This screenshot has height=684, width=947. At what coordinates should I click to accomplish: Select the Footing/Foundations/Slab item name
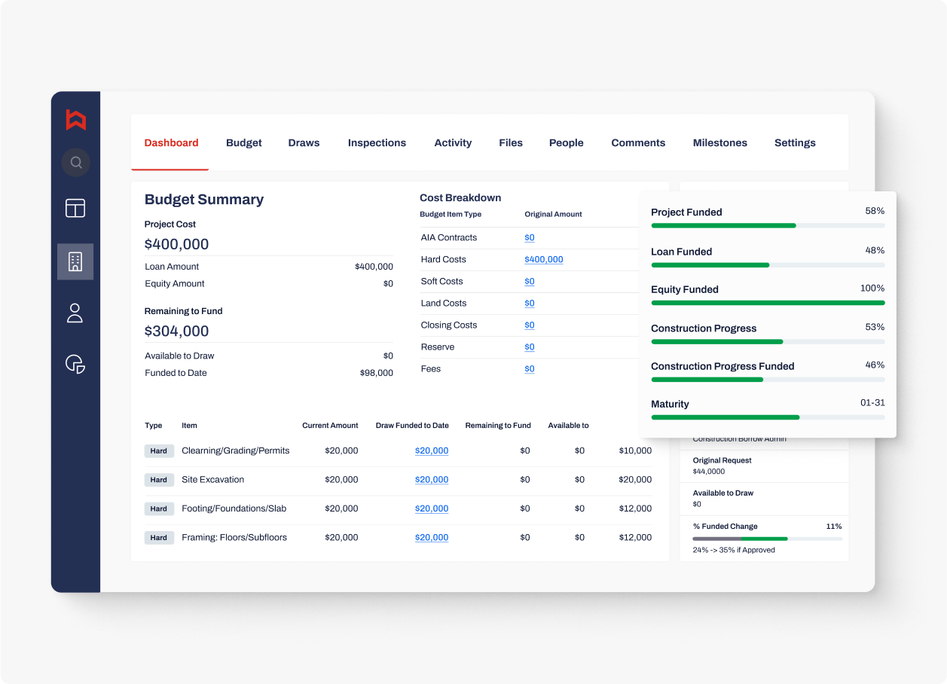coord(234,508)
